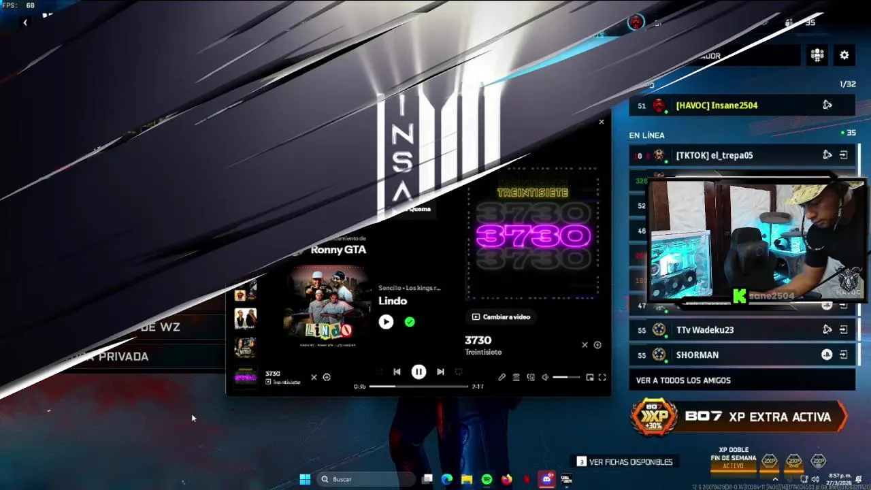Screen dimensions: 871x490
Task: Click the Ronny GTA artist name
Action: click(x=338, y=250)
